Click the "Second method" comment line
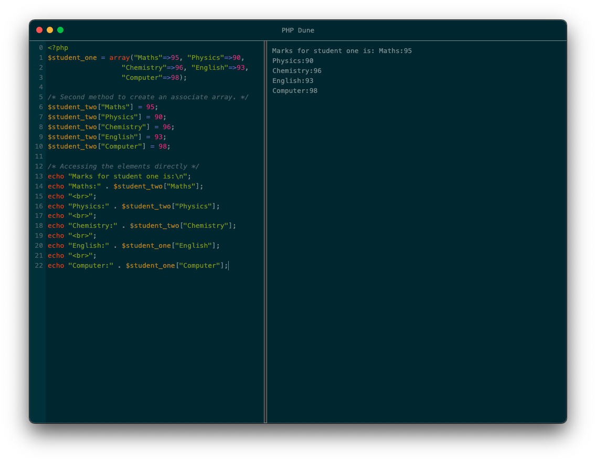This screenshot has width=596, height=462. point(148,97)
